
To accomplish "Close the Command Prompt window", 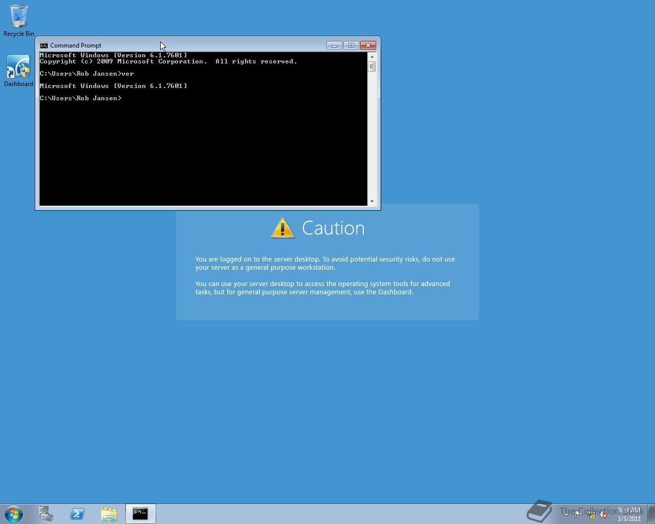I will click(368, 46).
